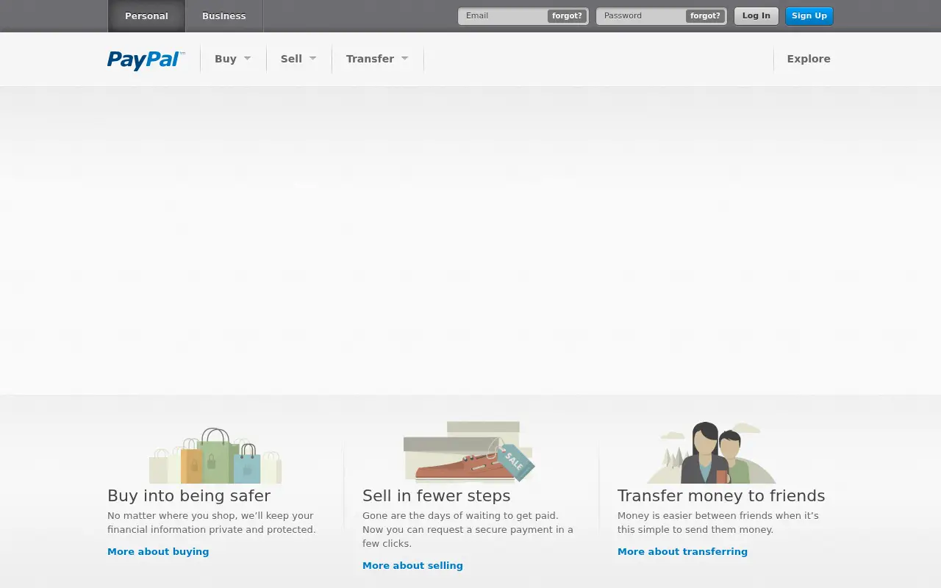Image resolution: width=941 pixels, height=588 pixels.
Task: Open the More about buying link
Action: [x=158, y=551]
